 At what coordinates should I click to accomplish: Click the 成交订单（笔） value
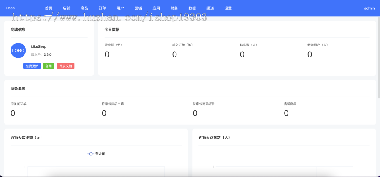[x=174, y=54]
